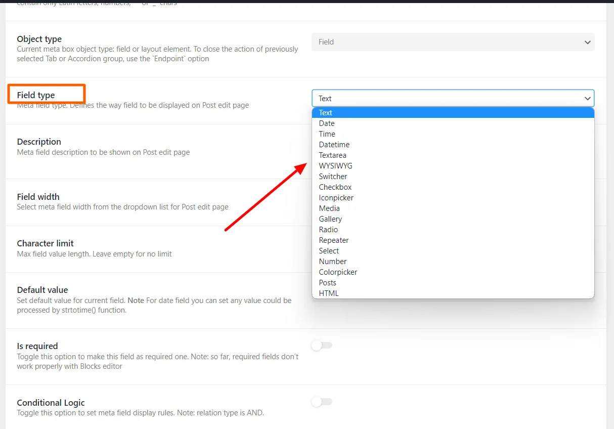Click the Object type heading
The width and height of the screenshot is (614, 429).
pos(39,39)
